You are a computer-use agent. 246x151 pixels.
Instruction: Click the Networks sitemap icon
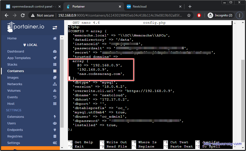coord(55,84)
